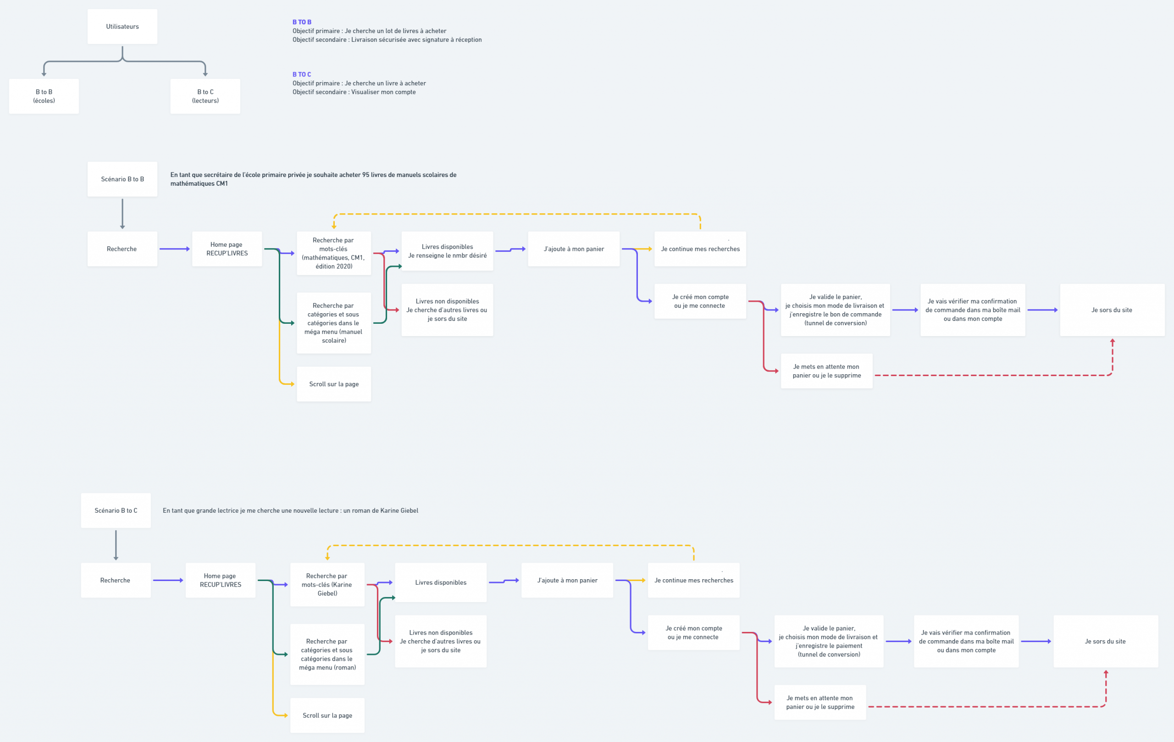Select the Scénario B to B box
The image size is (1174, 742).
coord(122,179)
